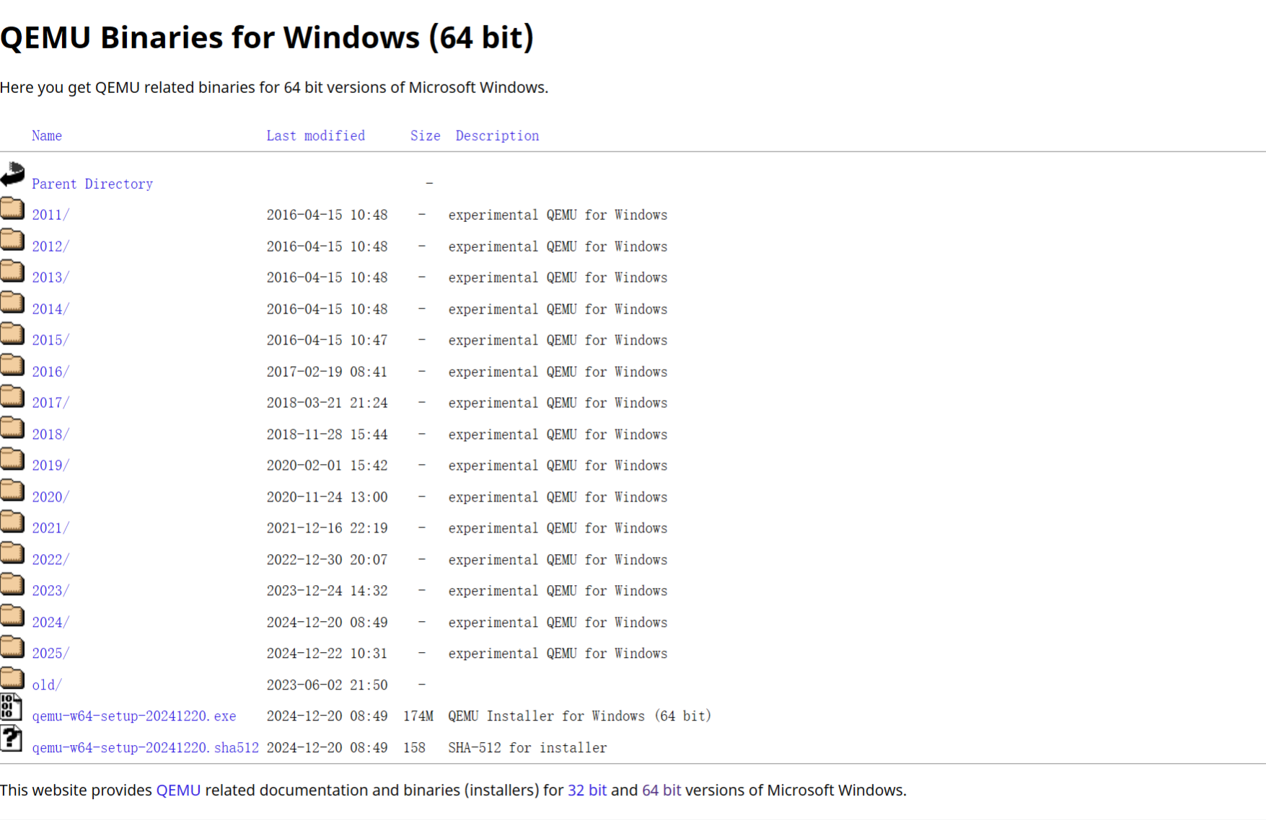
Task: Sort listing by Last modified column
Action: pos(316,135)
